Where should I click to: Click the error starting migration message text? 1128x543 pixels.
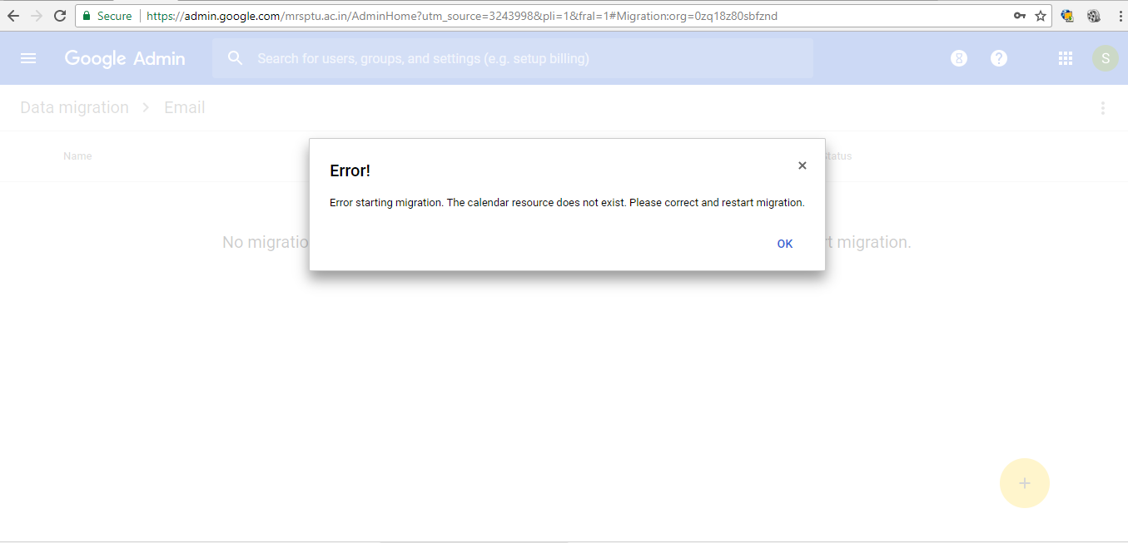pos(567,203)
